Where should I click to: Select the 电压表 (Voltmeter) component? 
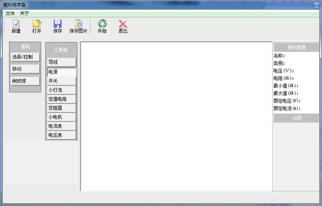click(x=61, y=135)
